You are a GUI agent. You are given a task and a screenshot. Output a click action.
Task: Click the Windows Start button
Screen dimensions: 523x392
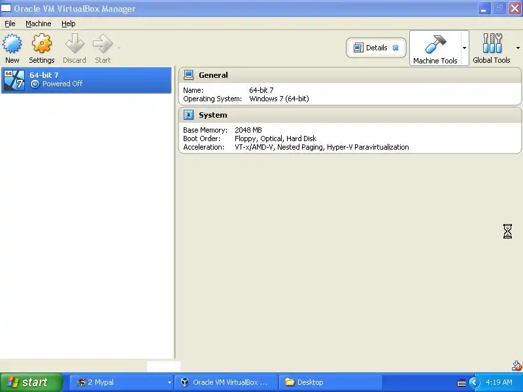(31, 382)
